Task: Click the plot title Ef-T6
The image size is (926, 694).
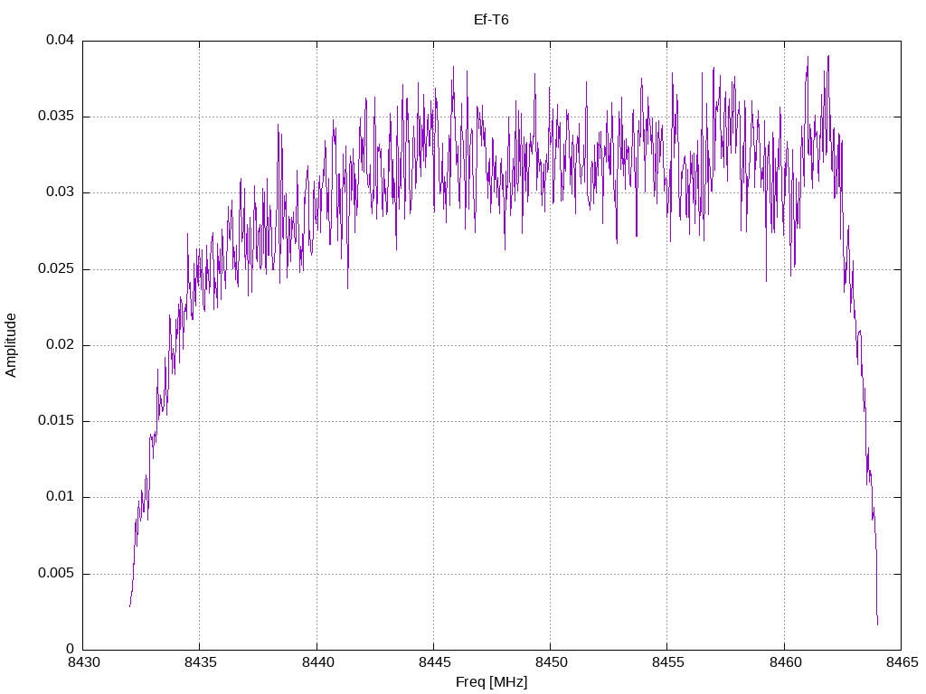Action: click(491, 20)
